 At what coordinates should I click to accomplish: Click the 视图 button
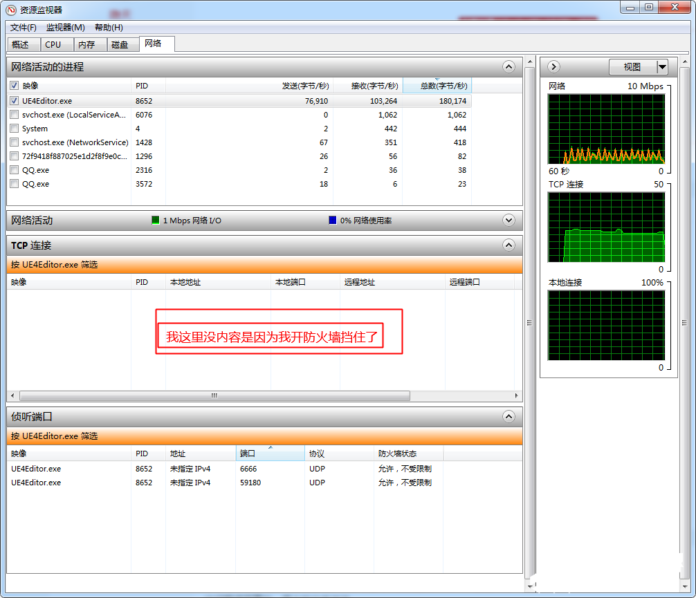coord(633,67)
